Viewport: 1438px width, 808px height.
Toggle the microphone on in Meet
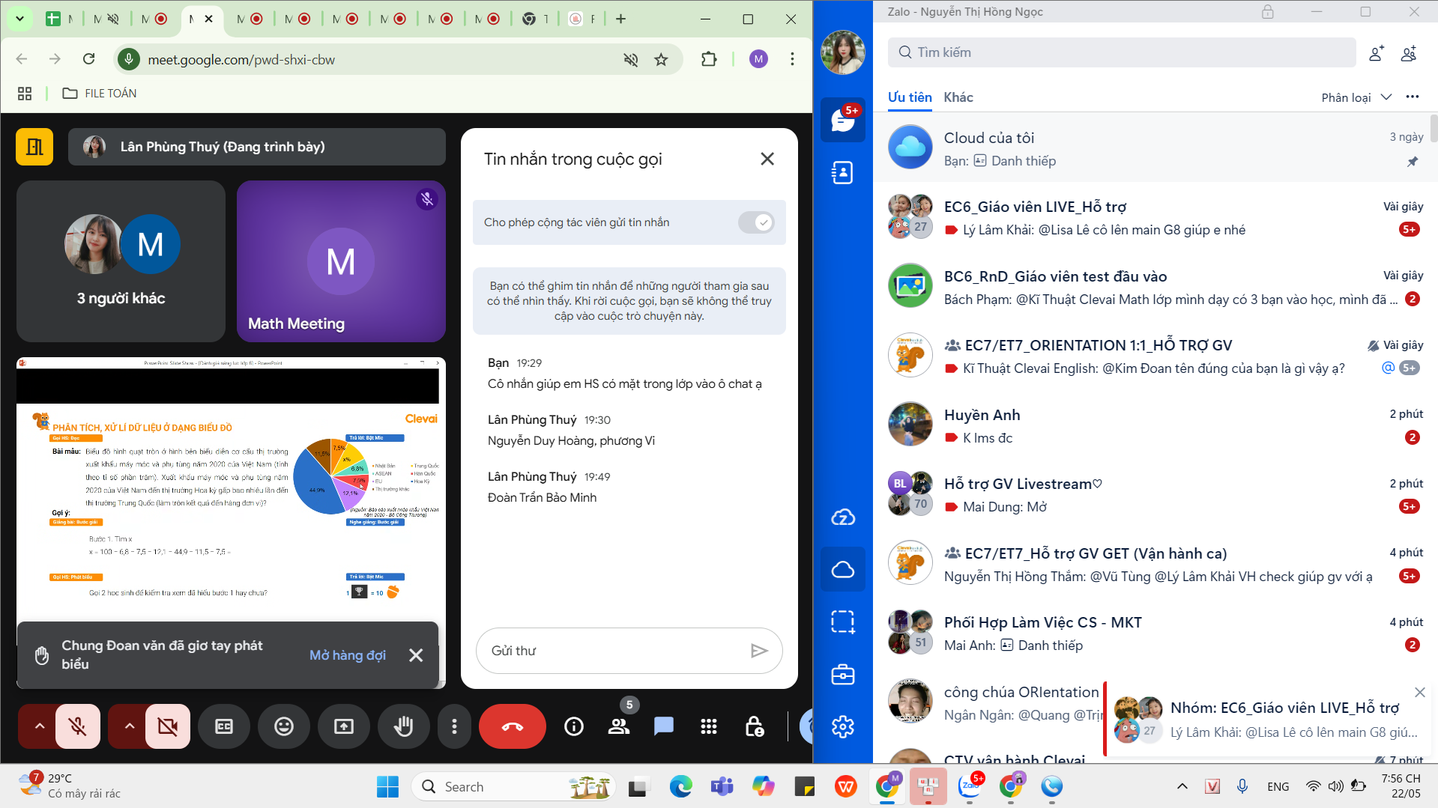tap(77, 726)
